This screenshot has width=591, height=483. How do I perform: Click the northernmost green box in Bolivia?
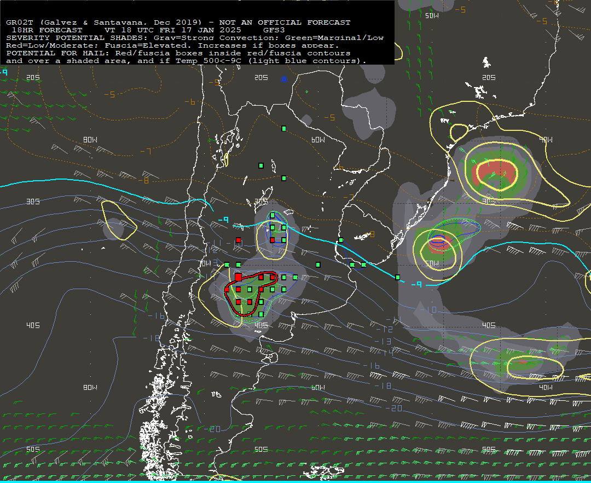click(284, 129)
